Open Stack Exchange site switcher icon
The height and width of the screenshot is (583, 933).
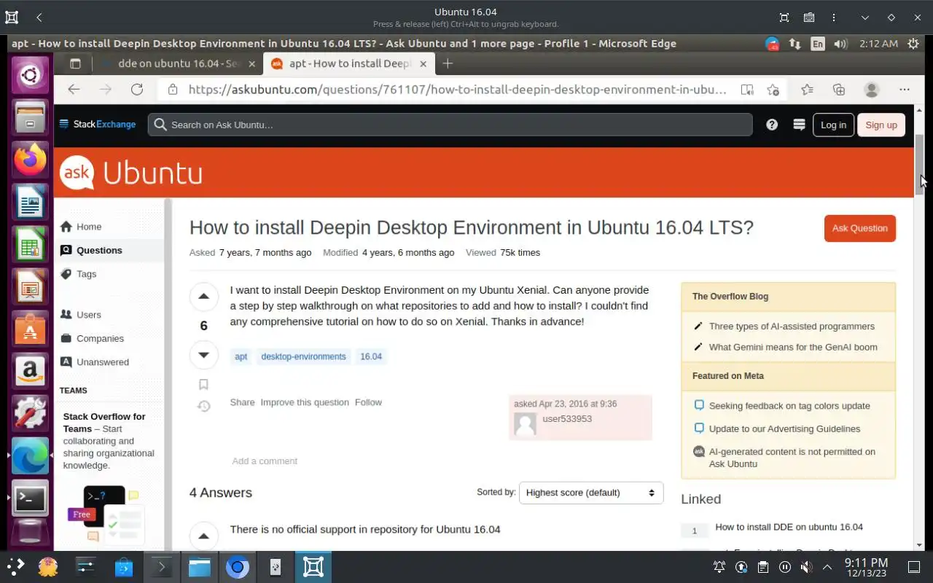pyautogui.click(x=799, y=125)
